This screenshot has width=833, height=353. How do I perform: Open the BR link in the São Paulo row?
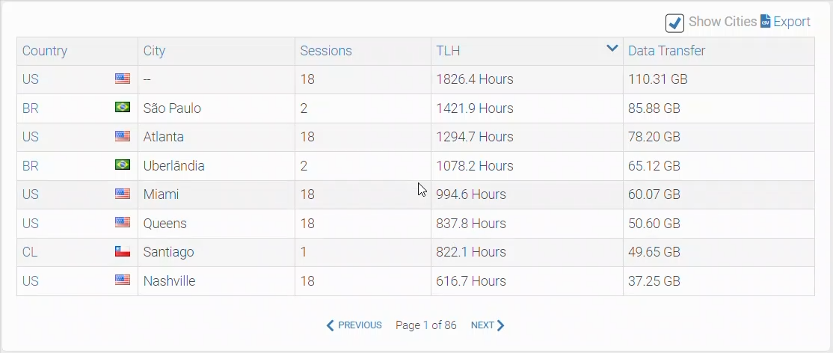[x=31, y=108]
